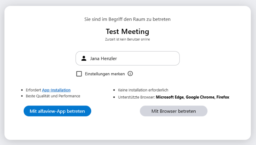Click the heading about entering the room

[127, 19]
